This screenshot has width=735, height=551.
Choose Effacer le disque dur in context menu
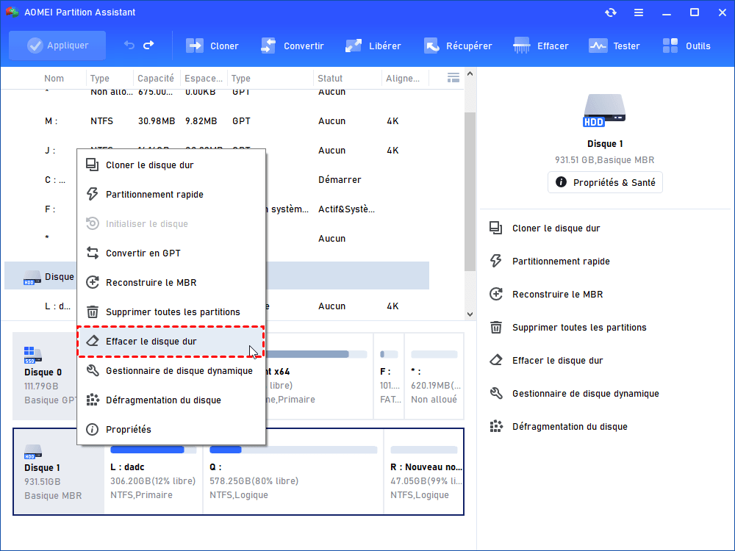tap(171, 342)
